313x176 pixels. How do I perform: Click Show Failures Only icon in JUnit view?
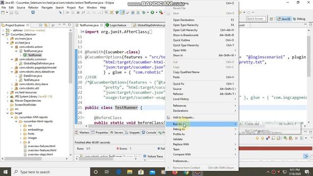pyautogui.click(x=268, y=138)
